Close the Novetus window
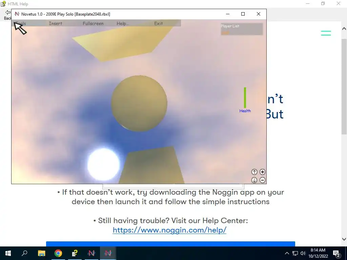Image resolution: width=347 pixels, height=260 pixels. coord(259,14)
